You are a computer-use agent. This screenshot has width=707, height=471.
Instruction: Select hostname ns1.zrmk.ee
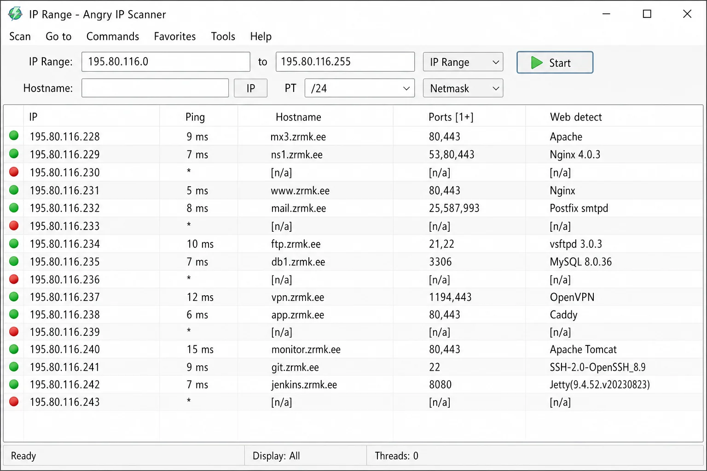tap(297, 155)
